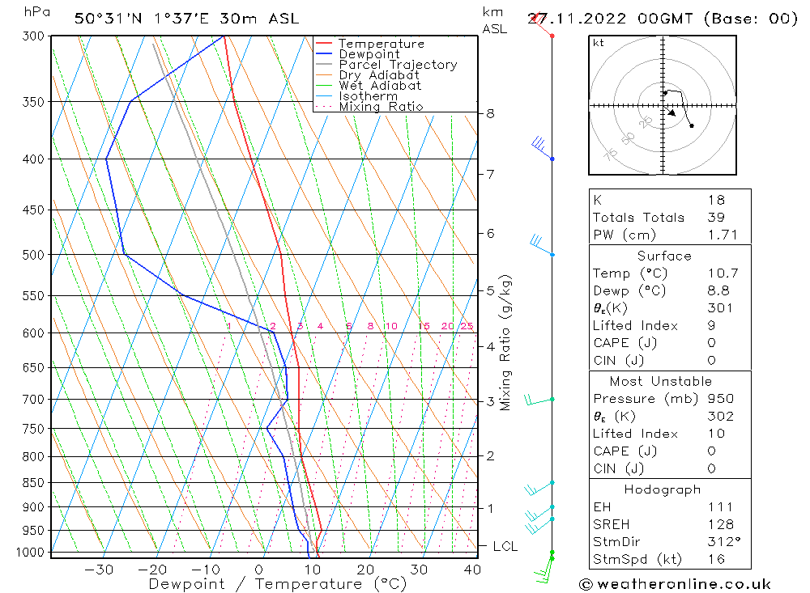Click the red wind barb at 300 hPa
The width and height of the screenshot is (810, 593).
[543, 25]
